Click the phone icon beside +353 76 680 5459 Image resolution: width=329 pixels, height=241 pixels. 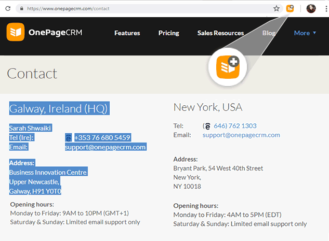pyautogui.click(x=69, y=138)
